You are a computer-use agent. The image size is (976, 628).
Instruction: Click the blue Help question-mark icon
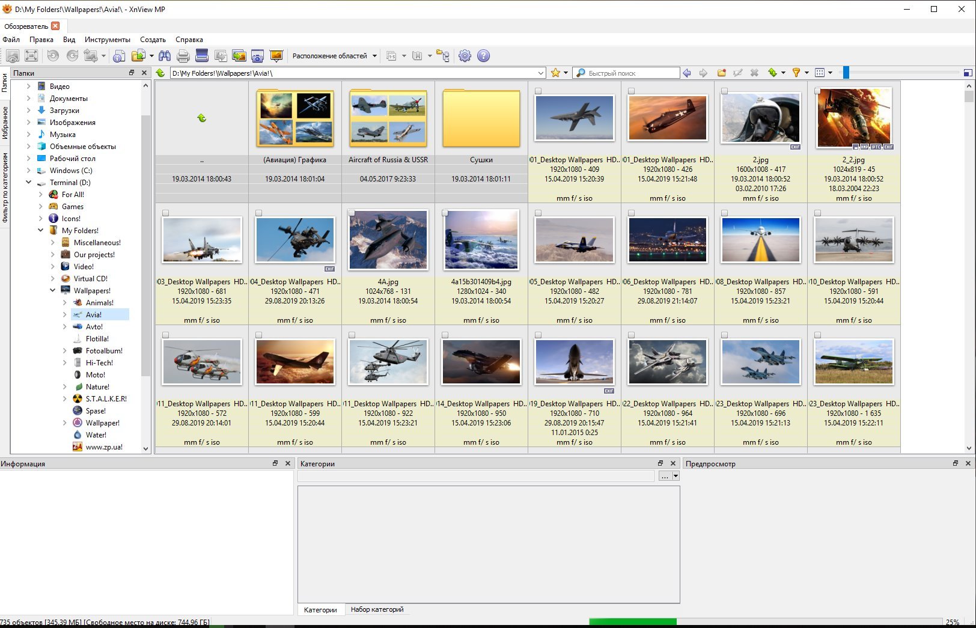[x=484, y=56]
